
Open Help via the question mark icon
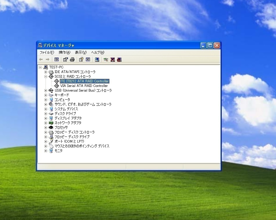click(81, 60)
